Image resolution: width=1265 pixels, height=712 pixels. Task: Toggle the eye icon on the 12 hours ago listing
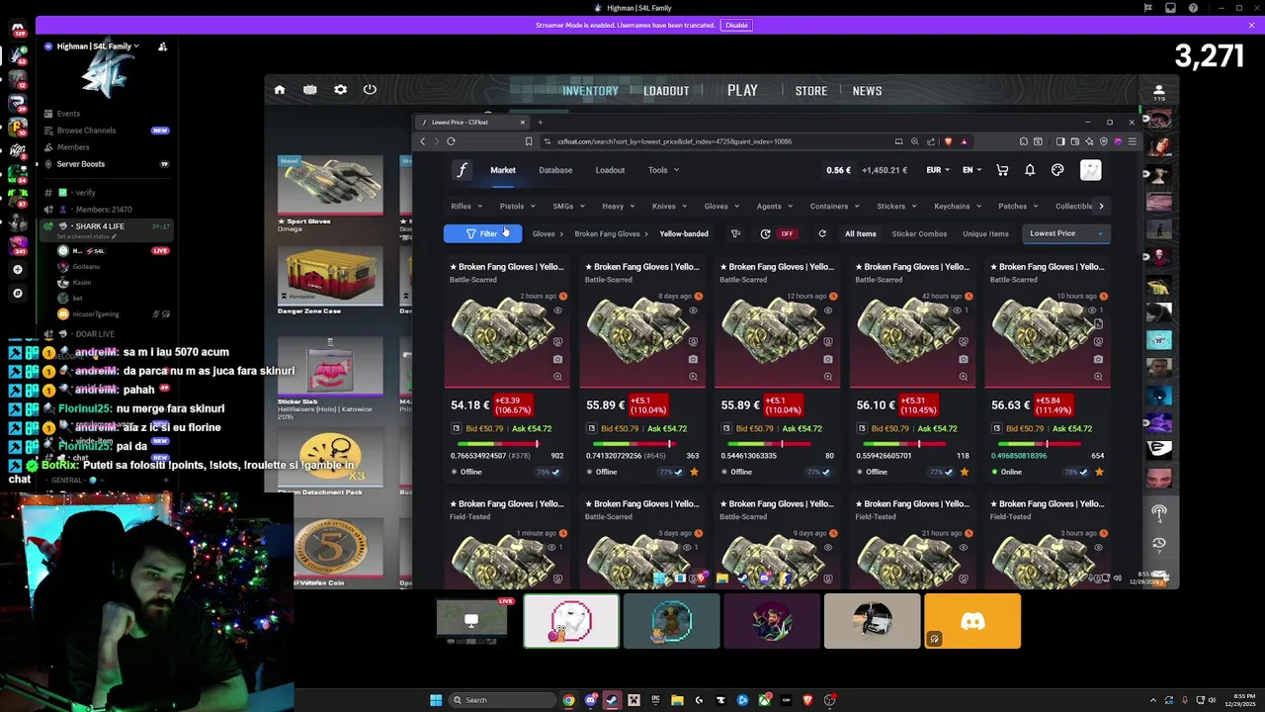pyautogui.click(x=828, y=311)
